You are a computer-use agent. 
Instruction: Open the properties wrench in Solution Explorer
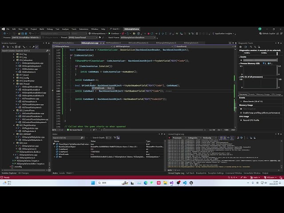click(x=33, y=47)
